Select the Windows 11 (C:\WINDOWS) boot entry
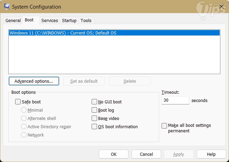 tap(114, 33)
